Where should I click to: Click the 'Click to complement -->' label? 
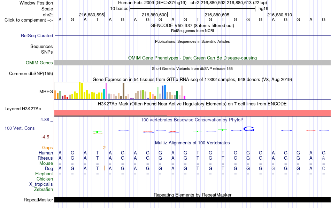pyautogui.click(x=29, y=20)
